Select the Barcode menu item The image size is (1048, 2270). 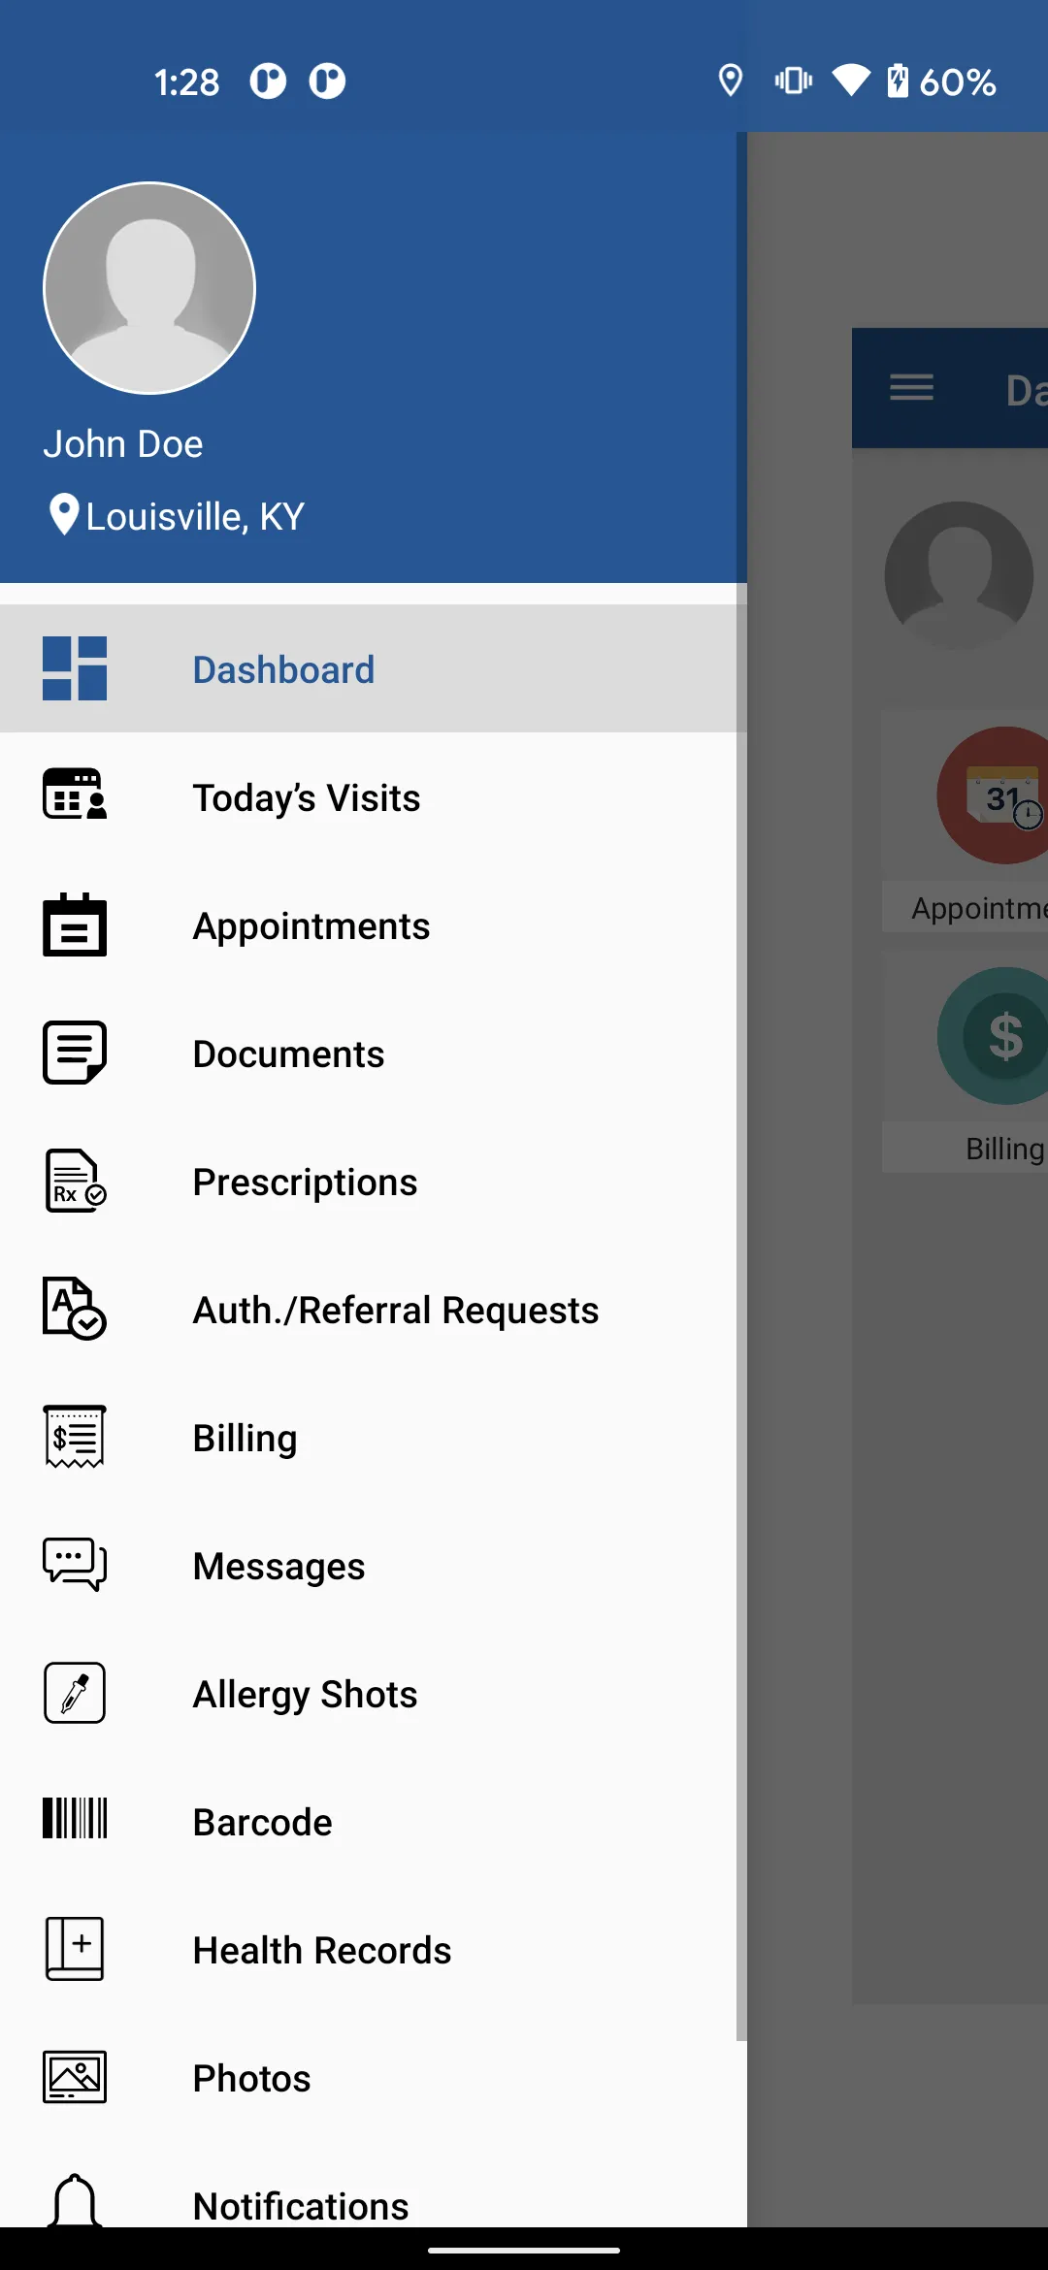point(374,1822)
